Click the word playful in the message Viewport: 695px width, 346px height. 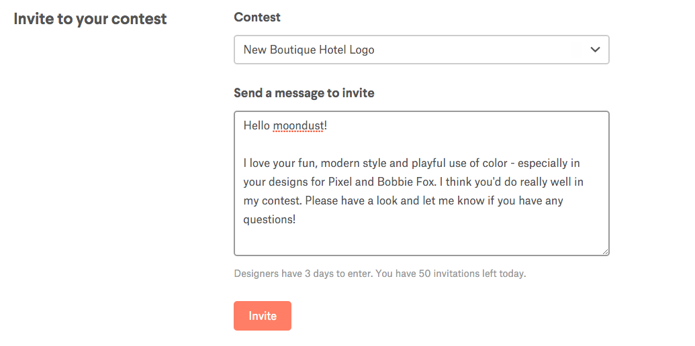click(431, 163)
